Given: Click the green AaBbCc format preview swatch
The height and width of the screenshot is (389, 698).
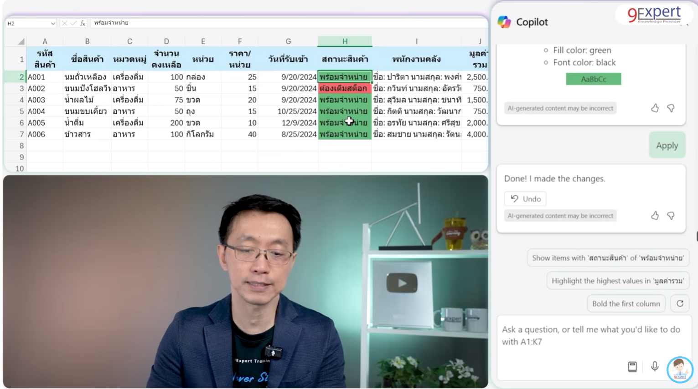Looking at the screenshot, I should pos(593,79).
